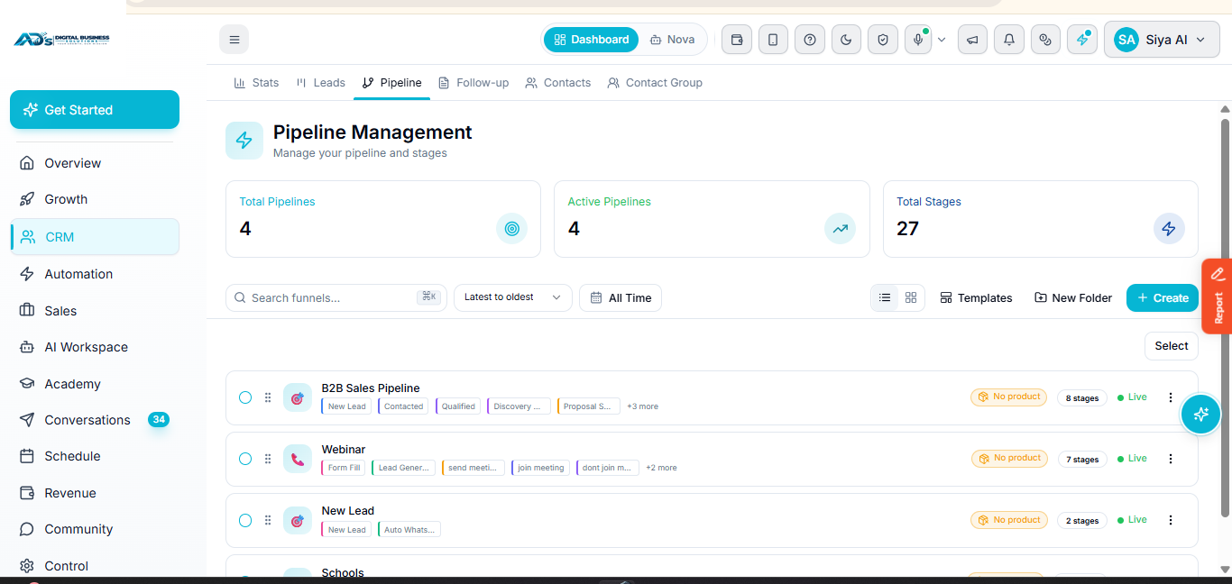The image size is (1232, 584).
Task: Click the Webinar row drag handle
Action: tap(268, 459)
